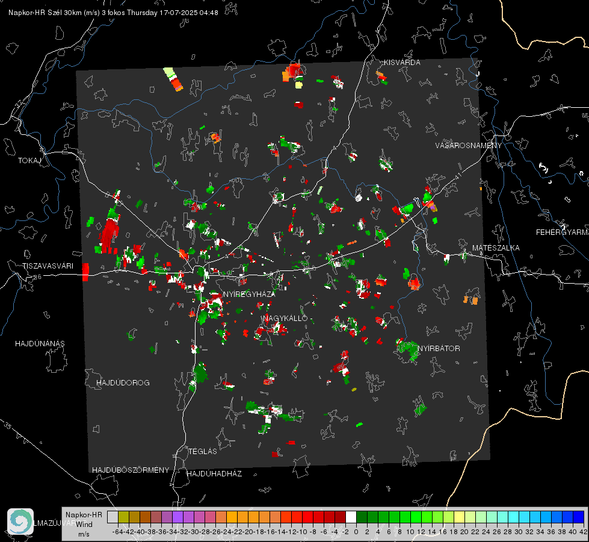
Task: Click the -64 value on the legend scale
Action: coord(118,532)
